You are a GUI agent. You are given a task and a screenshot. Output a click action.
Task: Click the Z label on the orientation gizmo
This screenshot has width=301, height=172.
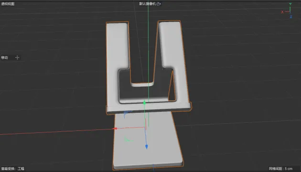(291, 17)
